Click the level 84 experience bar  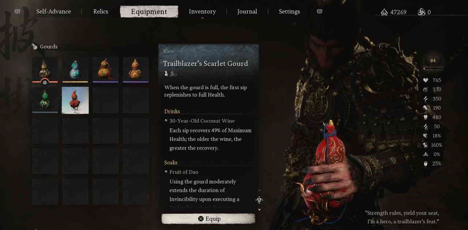pyautogui.click(x=433, y=68)
